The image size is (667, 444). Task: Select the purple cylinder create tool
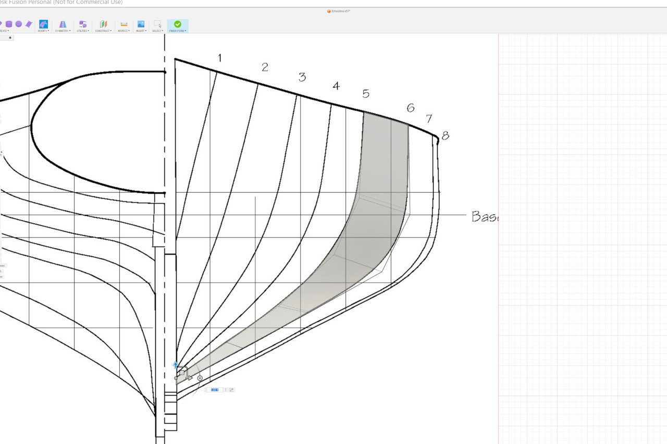[x=9, y=24]
